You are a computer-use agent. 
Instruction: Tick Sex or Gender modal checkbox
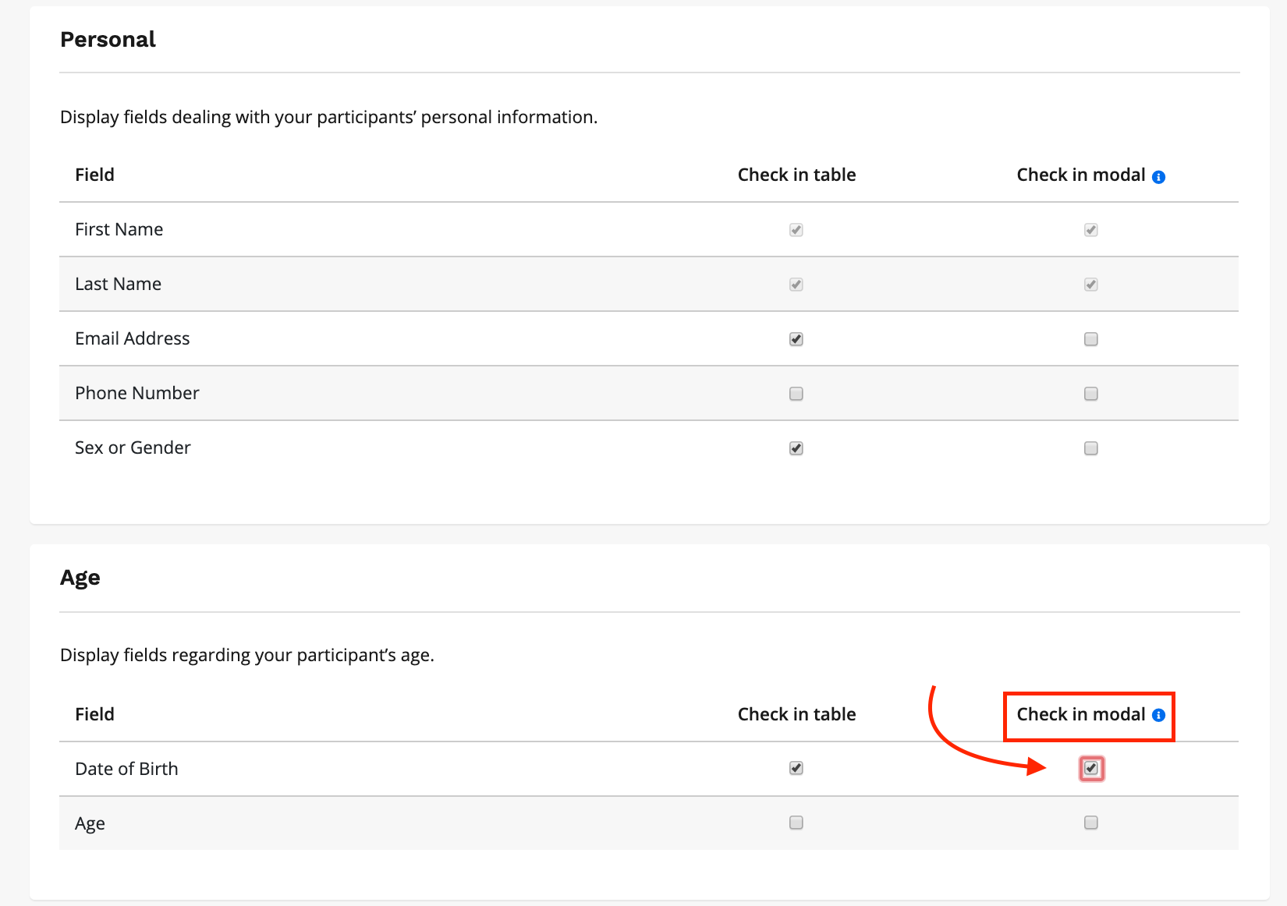coord(1090,448)
